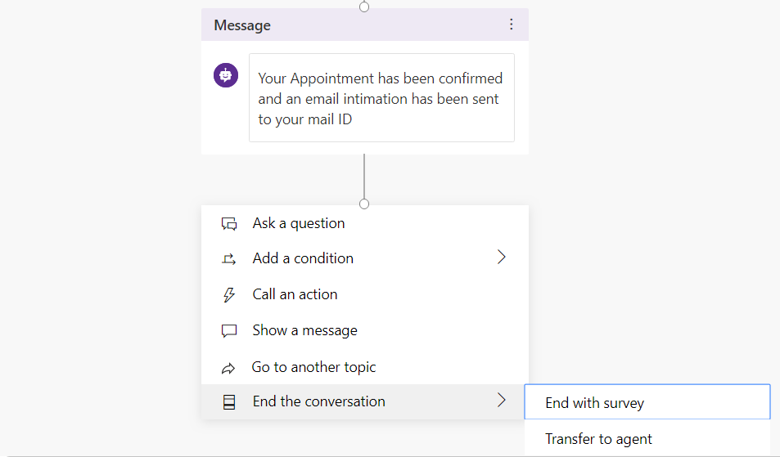Click the appointment confirmed message text box
This screenshot has height=457, width=780.
[x=381, y=98]
